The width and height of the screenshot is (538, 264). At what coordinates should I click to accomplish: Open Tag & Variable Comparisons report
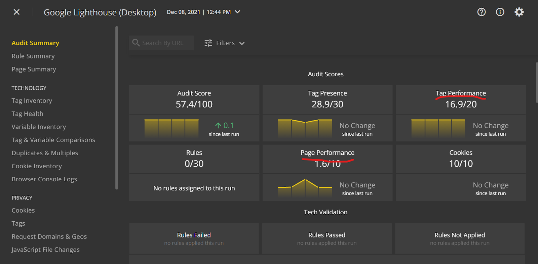[x=53, y=140]
